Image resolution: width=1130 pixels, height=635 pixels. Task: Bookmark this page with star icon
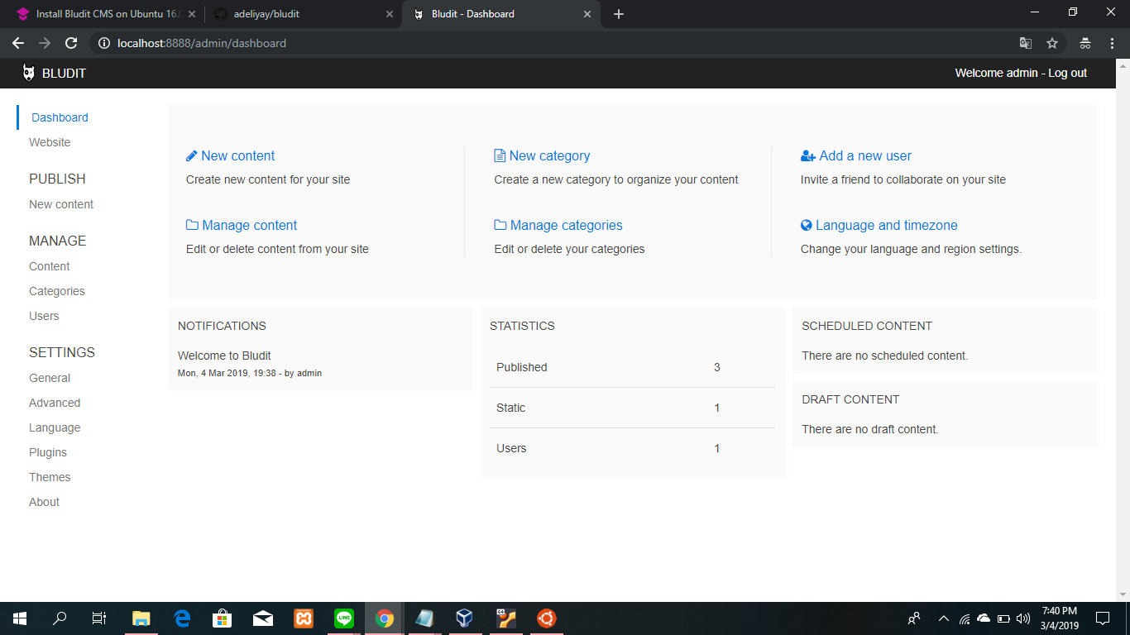pyautogui.click(x=1052, y=43)
